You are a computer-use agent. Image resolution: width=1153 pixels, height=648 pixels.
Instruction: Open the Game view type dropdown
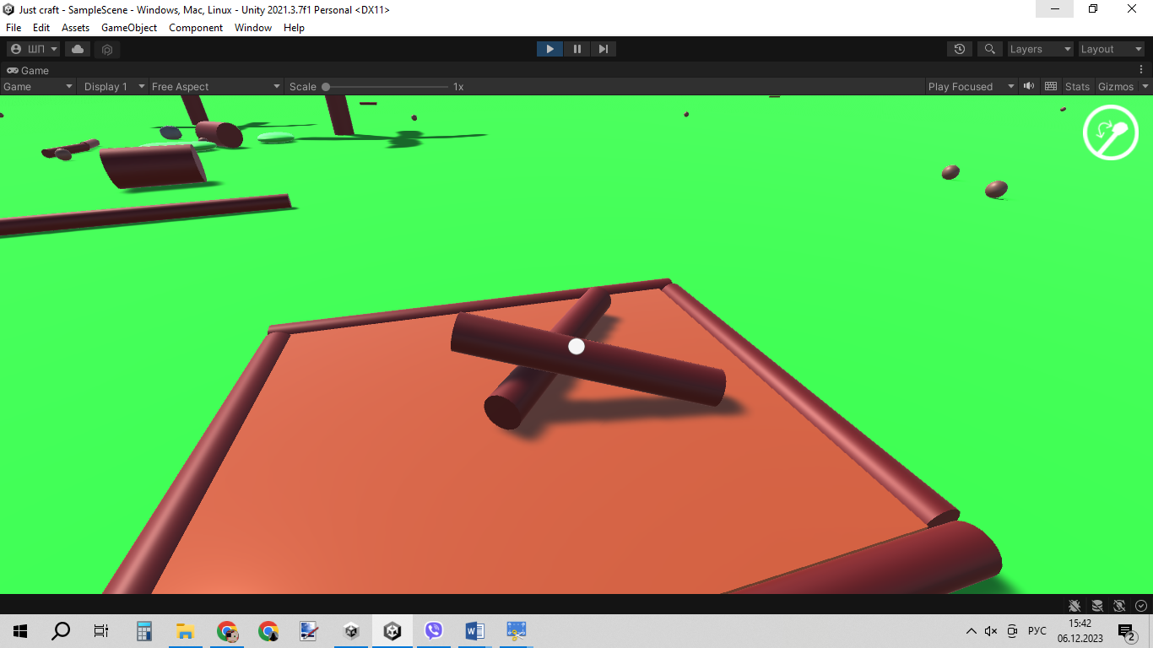(38, 86)
